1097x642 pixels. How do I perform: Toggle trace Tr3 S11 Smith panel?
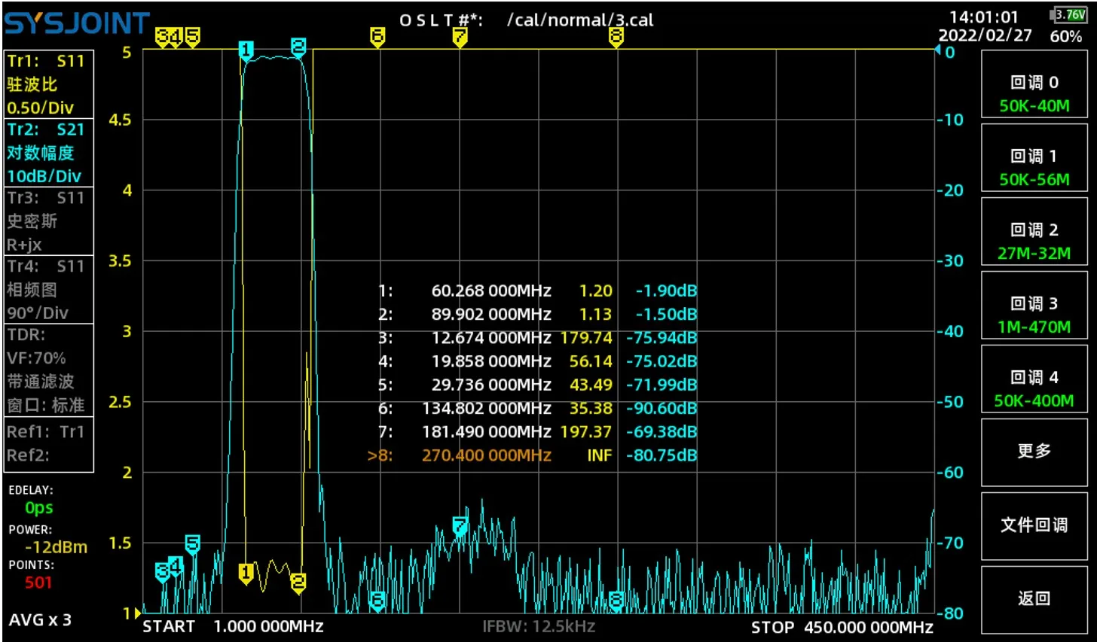click(49, 221)
